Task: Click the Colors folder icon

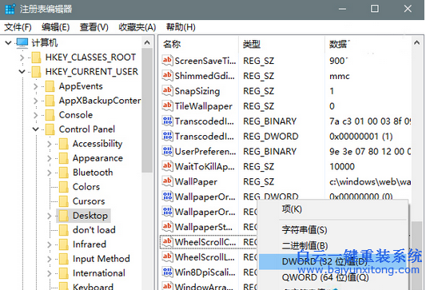Action: click(x=64, y=187)
